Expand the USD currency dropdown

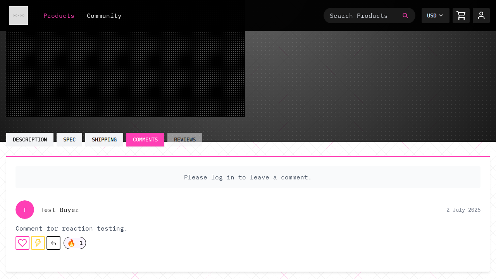click(x=436, y=15)
